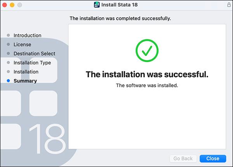The image size is (233, 167).
Task: Click the blue Close button
Action: click(213, 158)
